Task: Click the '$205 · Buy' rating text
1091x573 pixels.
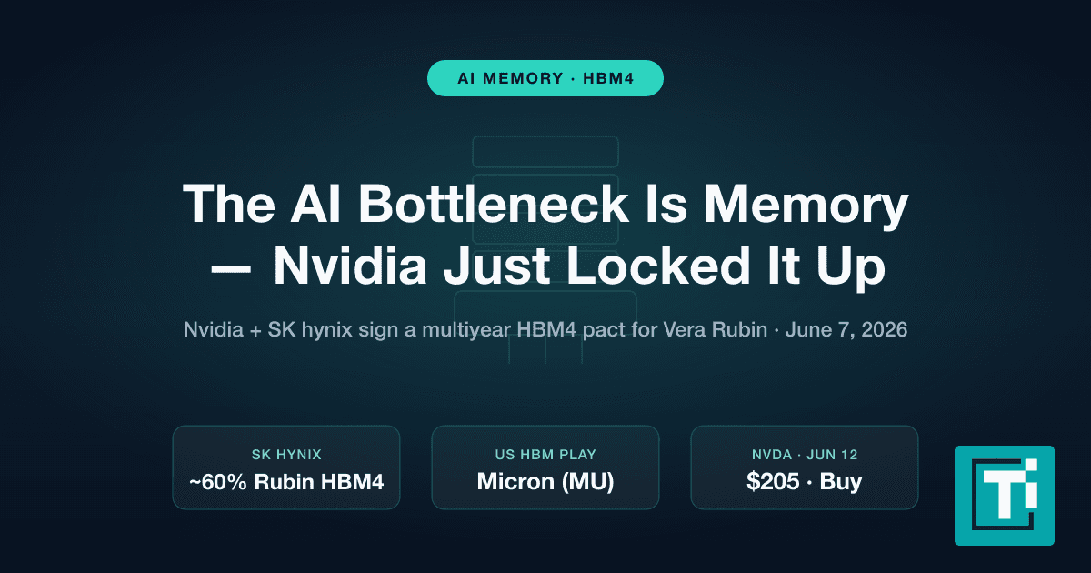Action: (805, 481)
